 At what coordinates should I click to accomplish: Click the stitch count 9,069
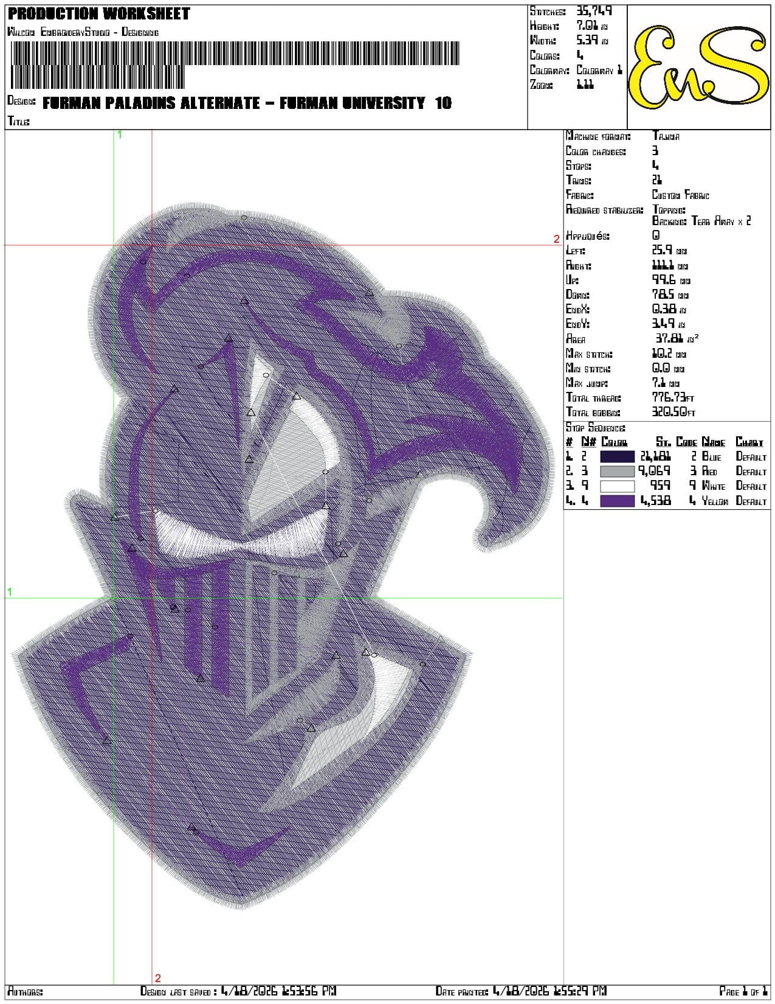pyautogui.click(x=654, y=471)
